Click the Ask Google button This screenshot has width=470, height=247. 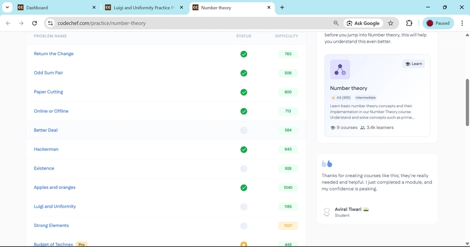point(363,23)
